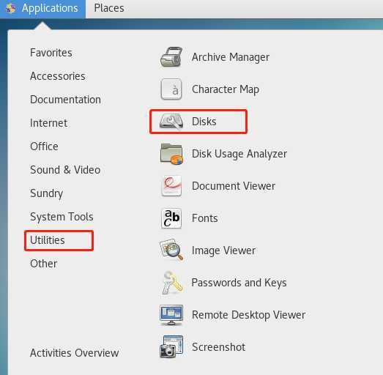Open the Places menu
Screen dimensions: 383x375
[109, 8]
